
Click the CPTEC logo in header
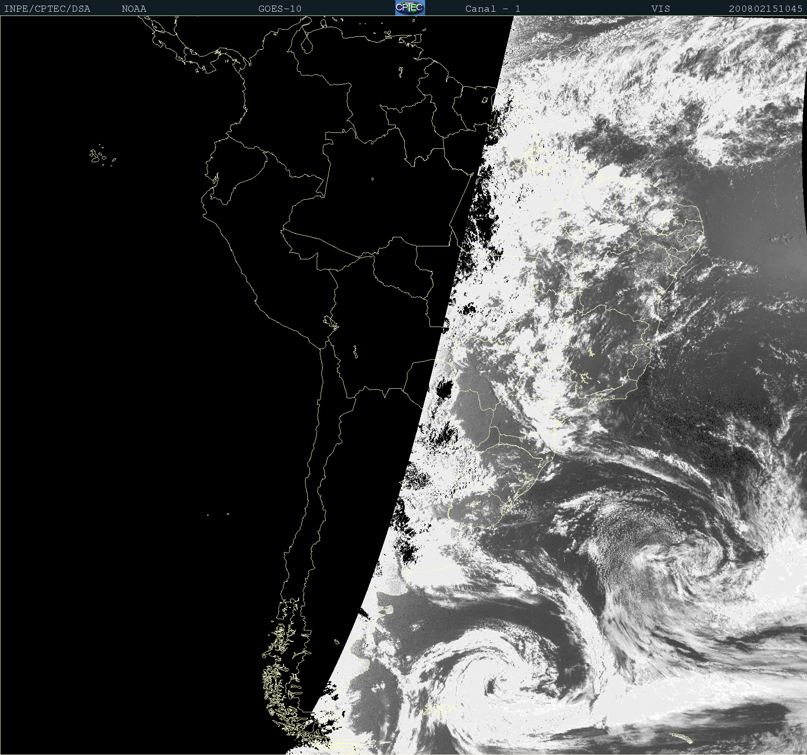tap(410, 8)
